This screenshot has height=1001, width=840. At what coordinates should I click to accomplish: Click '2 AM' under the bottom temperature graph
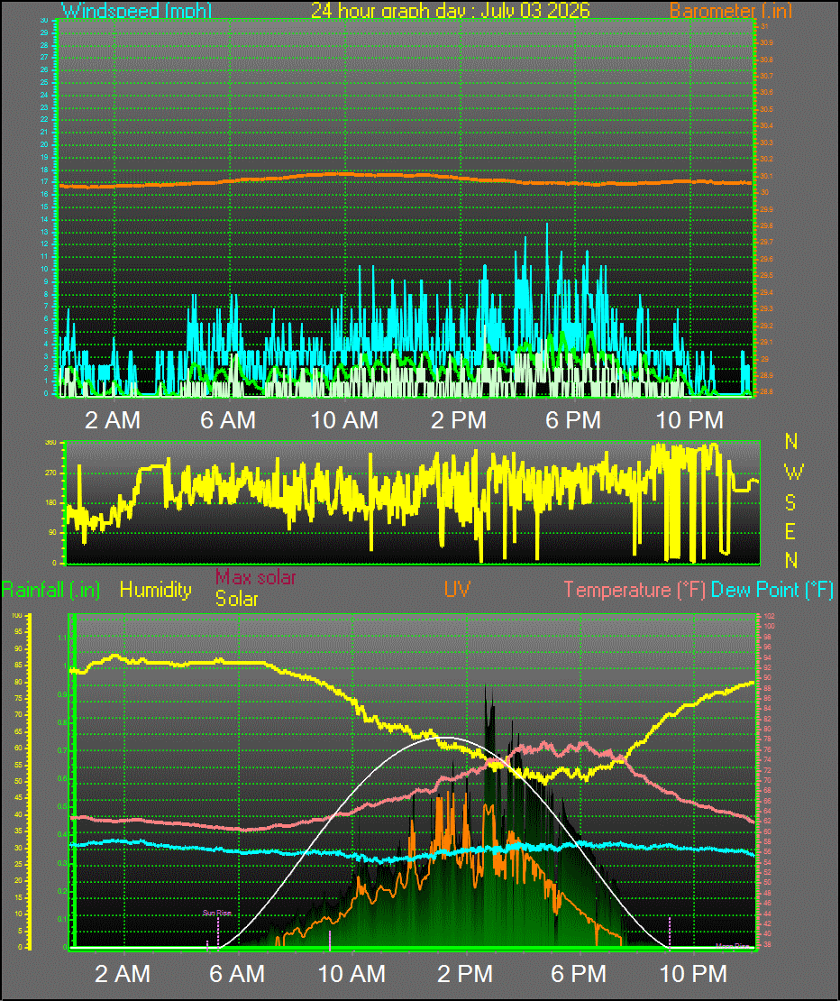123,974
